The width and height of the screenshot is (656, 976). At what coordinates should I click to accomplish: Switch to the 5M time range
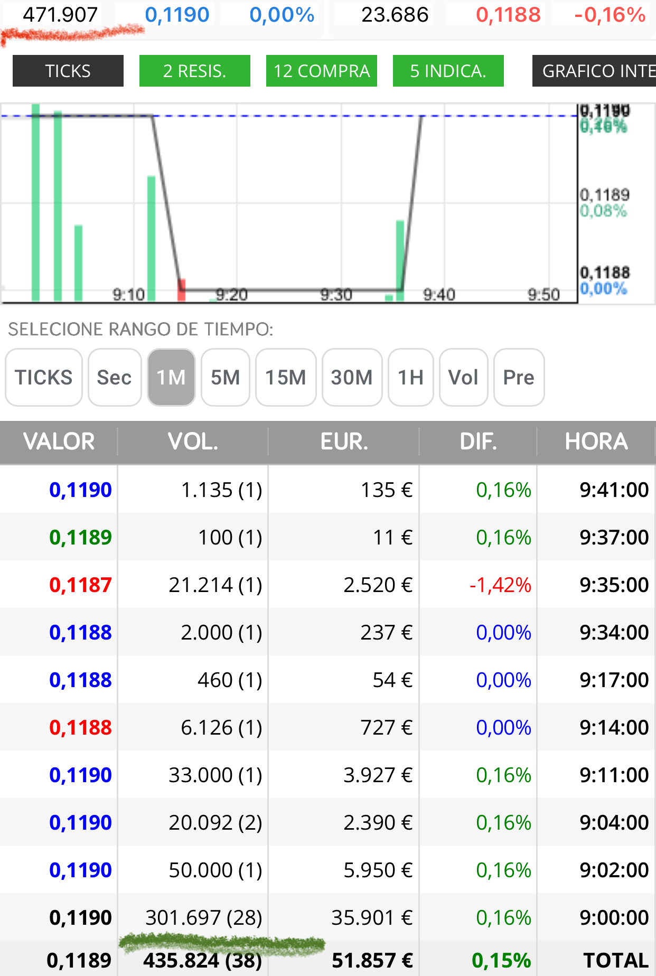click(226, 378)
